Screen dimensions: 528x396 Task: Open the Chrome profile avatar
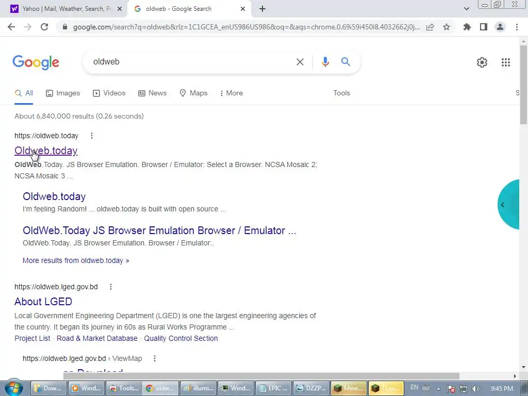coord(500,27)
